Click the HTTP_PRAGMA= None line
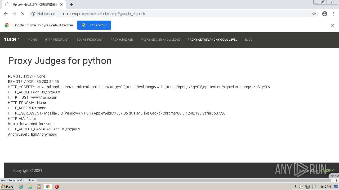The width and height of the screenshot is (339, 190). [27, 103]
